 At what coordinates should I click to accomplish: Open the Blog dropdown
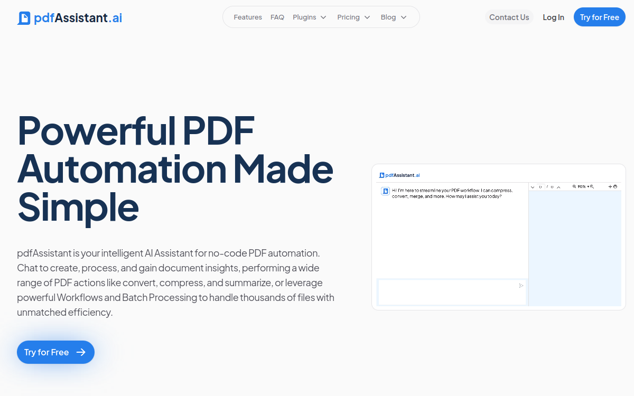(x=394, y=17)
